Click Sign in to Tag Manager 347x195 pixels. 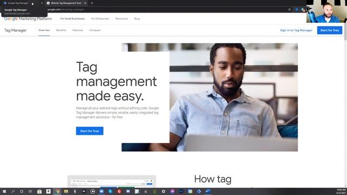coord(296,30)
